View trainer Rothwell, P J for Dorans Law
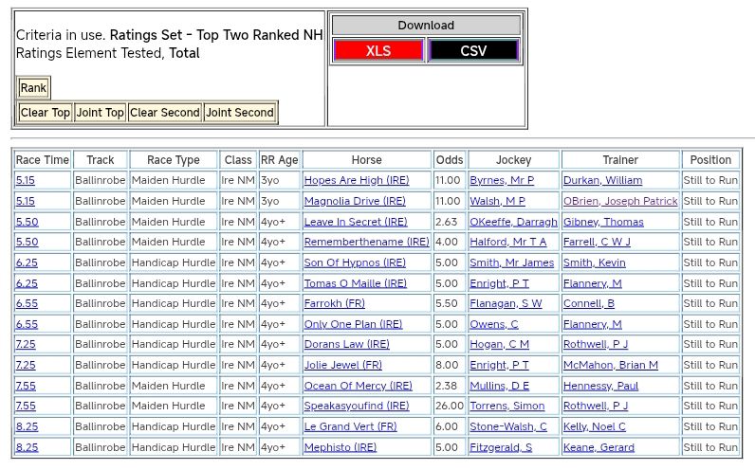The height and width of the screenshot is (470, 755). click(595, 344)
